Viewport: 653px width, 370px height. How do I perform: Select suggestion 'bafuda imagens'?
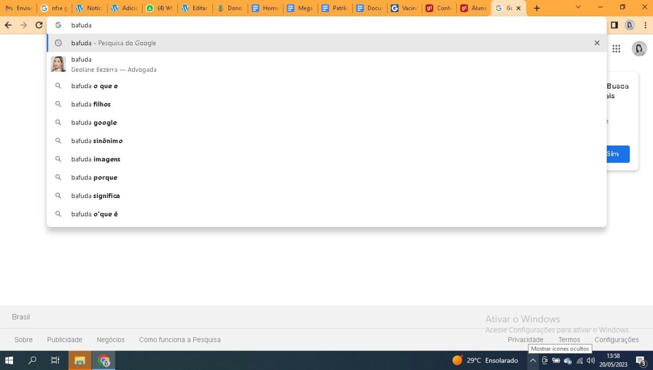(x=326, y=159)
